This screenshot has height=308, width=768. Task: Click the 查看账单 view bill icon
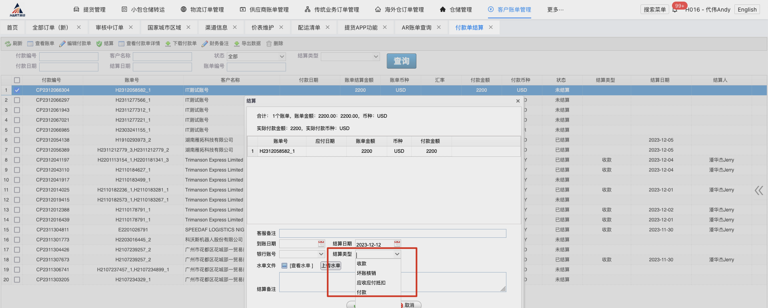[x=30, y=43]
